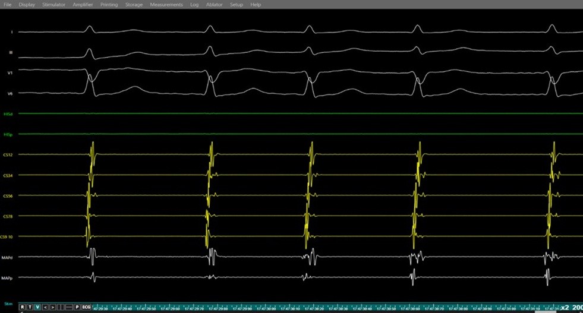Expand the Amplifier menu
This screenshot has width=583, height=313.
point(83,5)
